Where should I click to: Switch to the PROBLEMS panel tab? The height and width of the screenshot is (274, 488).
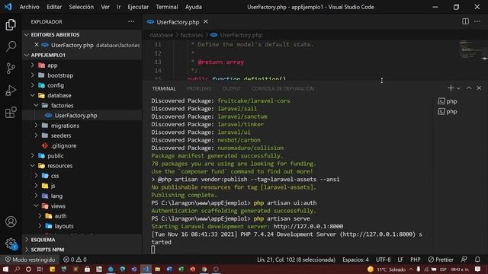click(199, 88)
